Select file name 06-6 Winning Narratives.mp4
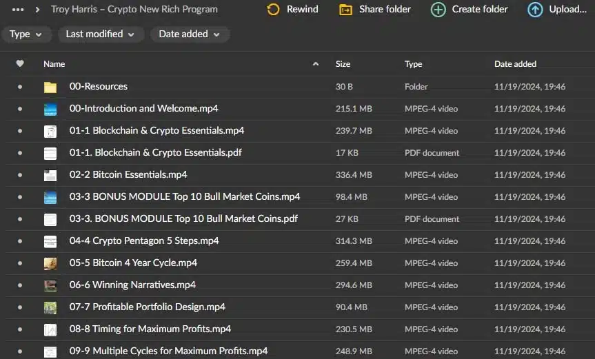Viewport: 595px width, 359px height. (x=132, y=285)
